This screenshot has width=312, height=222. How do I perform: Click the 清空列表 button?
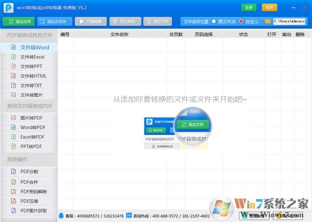click(x=158, y=21)
